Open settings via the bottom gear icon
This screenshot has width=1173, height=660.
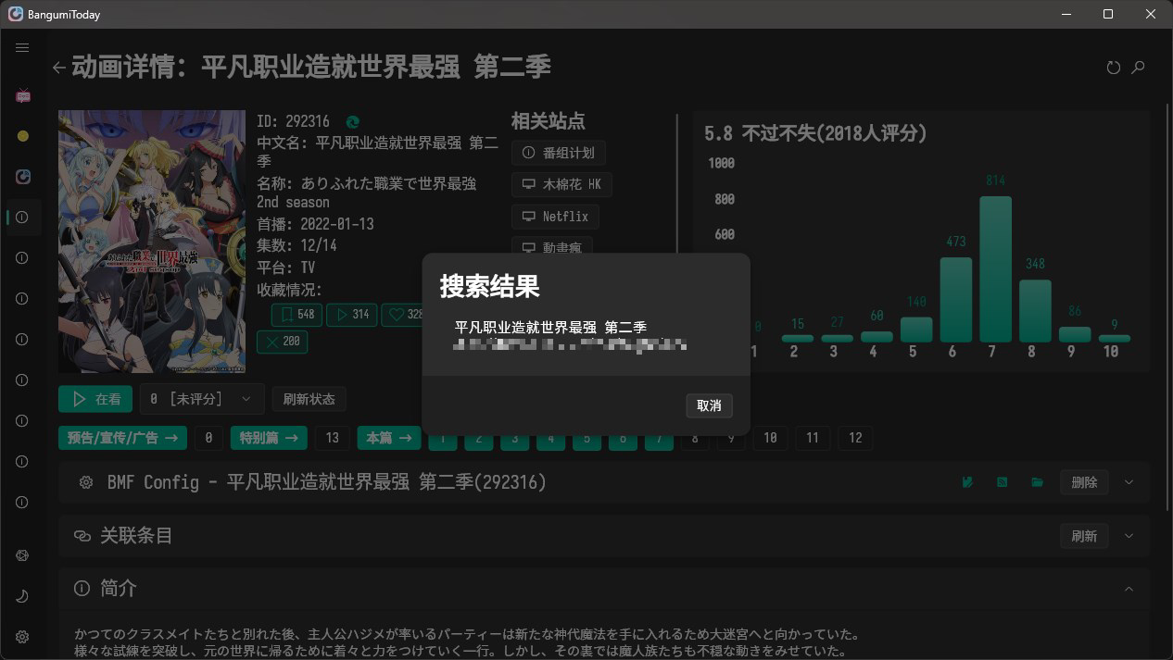pos(22,637)
